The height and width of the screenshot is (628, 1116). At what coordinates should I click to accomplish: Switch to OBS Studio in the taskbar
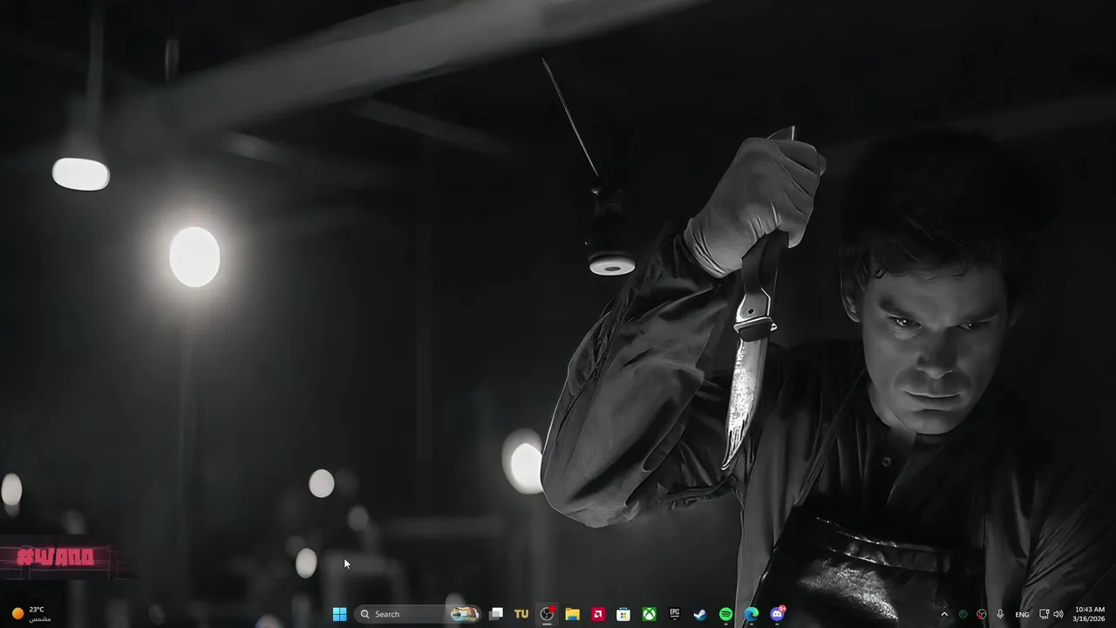(548, 614)
